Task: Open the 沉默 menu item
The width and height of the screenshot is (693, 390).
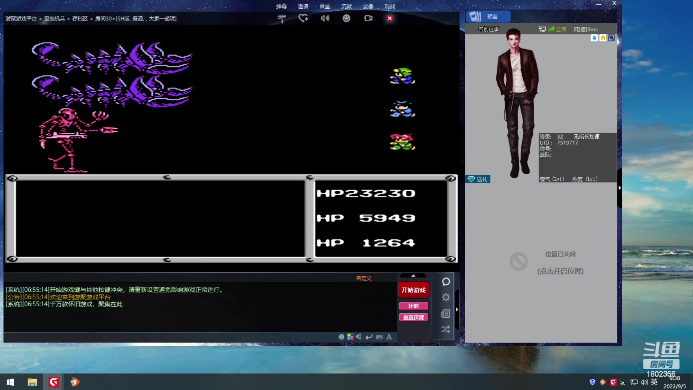Action: (x=346, y=6)
